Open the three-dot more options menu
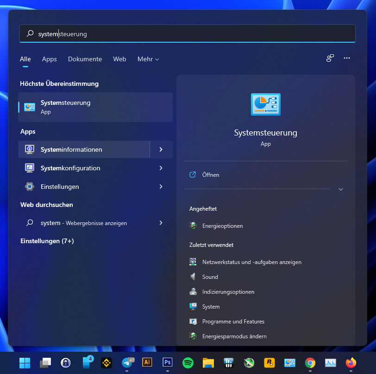Image resolution: width=376 pixels, height=374 pixels. [x=347, y=58]
